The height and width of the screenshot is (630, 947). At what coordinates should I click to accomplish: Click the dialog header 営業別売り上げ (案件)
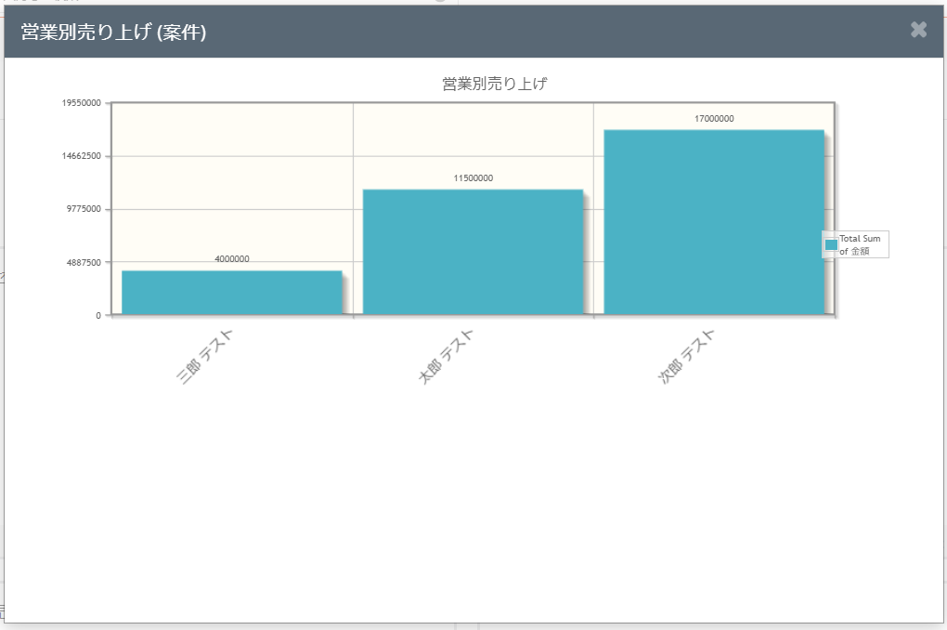click(x=113, y=32)
